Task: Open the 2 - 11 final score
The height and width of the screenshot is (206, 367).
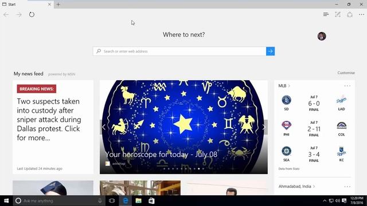Action: coord(314,129)
